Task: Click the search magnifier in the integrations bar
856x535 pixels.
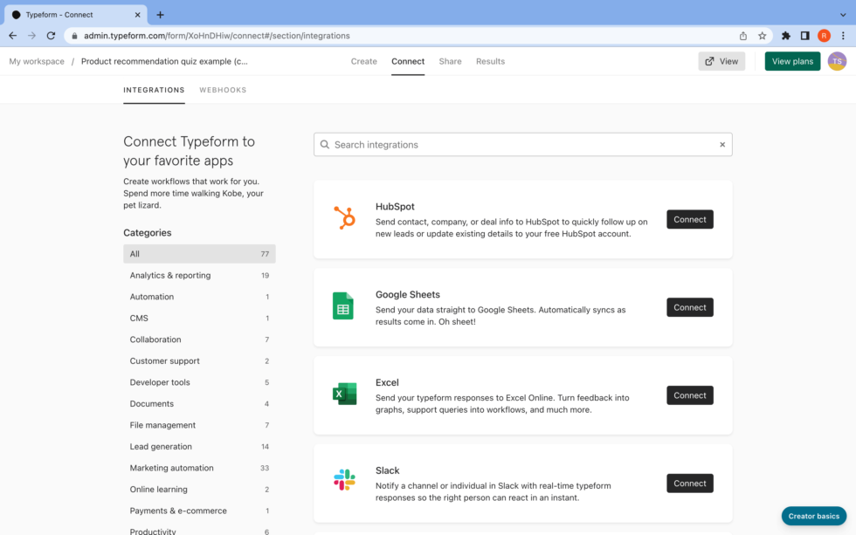Action: (x=325, y=144)
